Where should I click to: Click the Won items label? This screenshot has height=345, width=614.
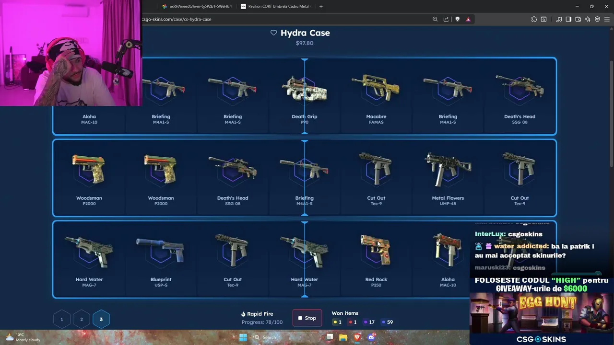[x=345, y=313]
